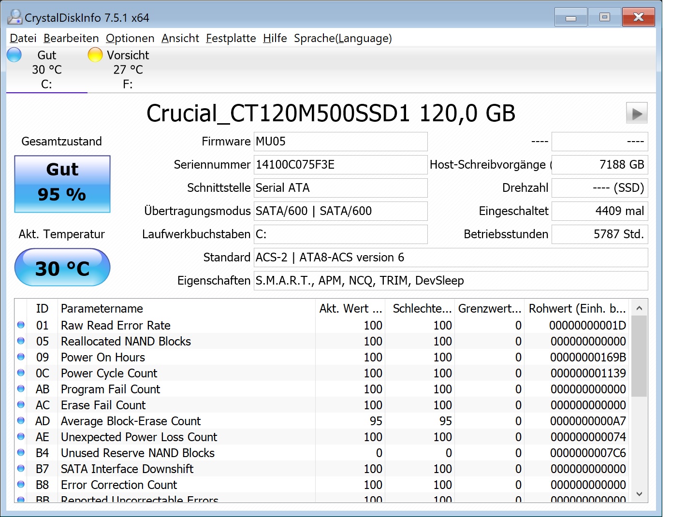700x517 pixels.
Task: Click the Betriebsstunden value 5787 Std.
Action: coord(599,234)
